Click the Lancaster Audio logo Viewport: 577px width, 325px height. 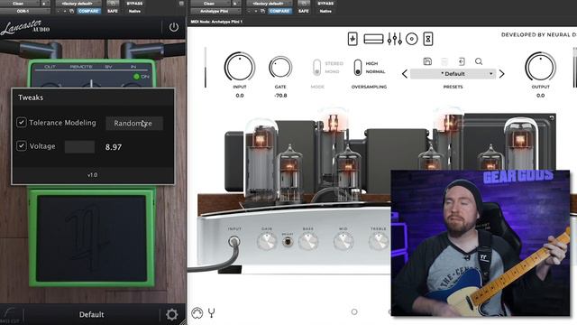click(25, 28)
